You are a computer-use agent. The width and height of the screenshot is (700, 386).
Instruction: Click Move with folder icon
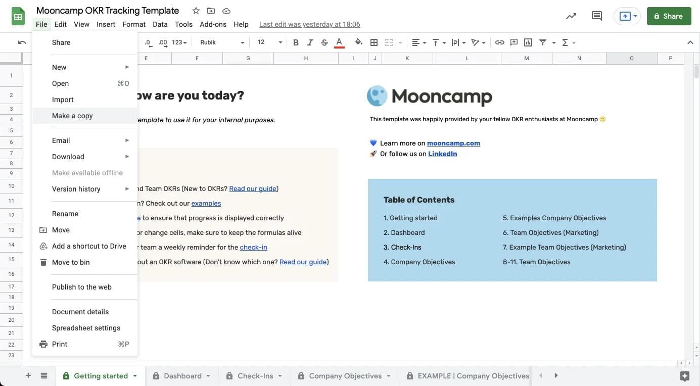84,230
